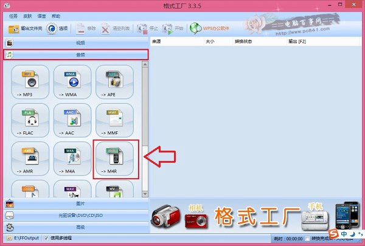Click the 格式工厂 banner at the bottom
This screenshot has width=365, height=246.
(255, 216)
